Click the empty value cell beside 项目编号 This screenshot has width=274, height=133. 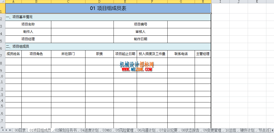[x=189, y=24]
